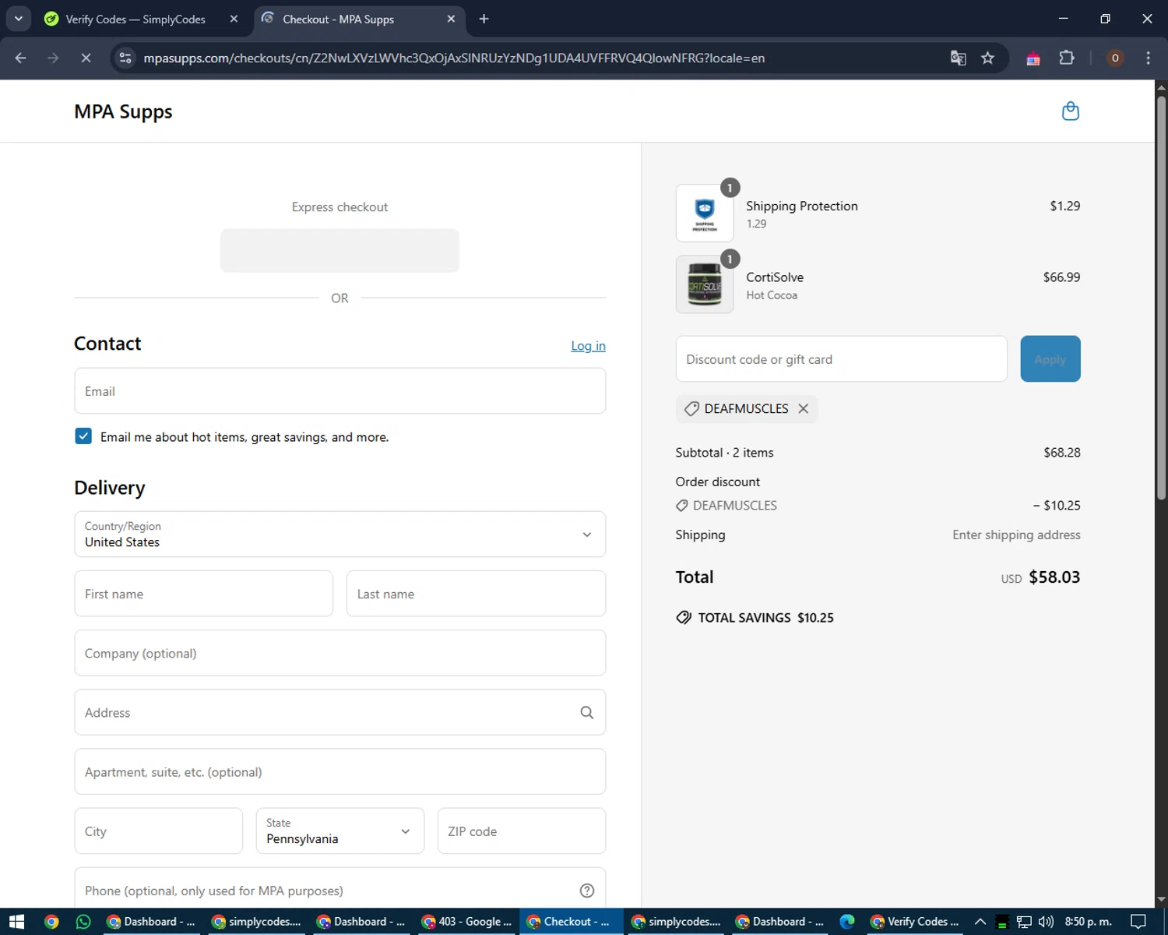Click the TOTAL SAVINGS $10.25 text
Viewport: 1168px width, 935px height.
[x=765, y=618]
